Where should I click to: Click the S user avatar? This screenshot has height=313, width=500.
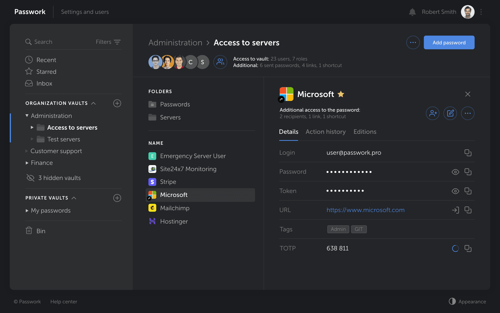[203, 62]
